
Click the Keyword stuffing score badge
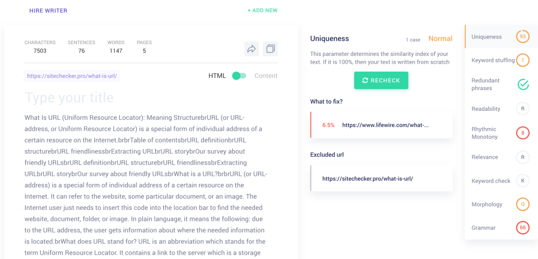click(x=522, y=60)
